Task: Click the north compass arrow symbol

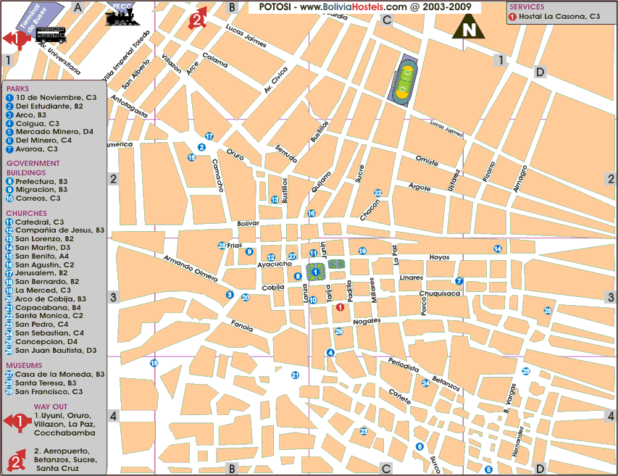Action: 469,28
